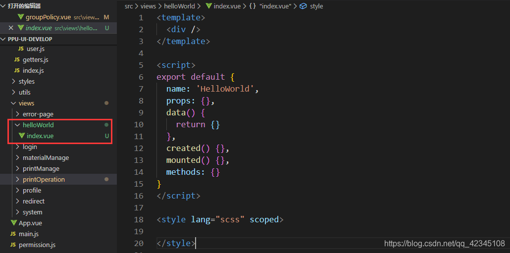Click the JS icon beside index.js
510x253 pixels.
(17, 71)
